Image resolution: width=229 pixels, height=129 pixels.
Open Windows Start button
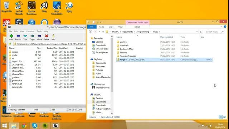point(4,126)
